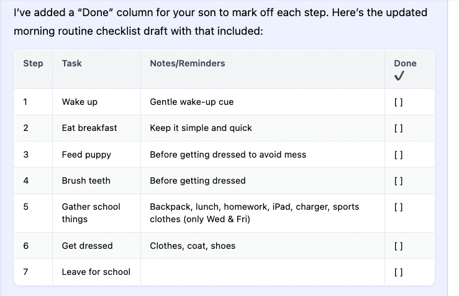Click the Keep it simple and quick note
This screenshot has width=459, height=296.
(201, 128)
